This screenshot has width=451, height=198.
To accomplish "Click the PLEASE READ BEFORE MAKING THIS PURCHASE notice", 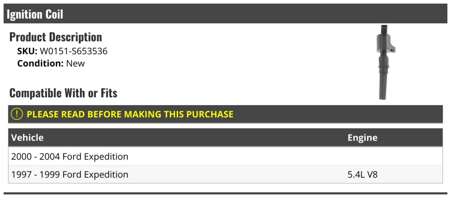I will pos(130,114).
